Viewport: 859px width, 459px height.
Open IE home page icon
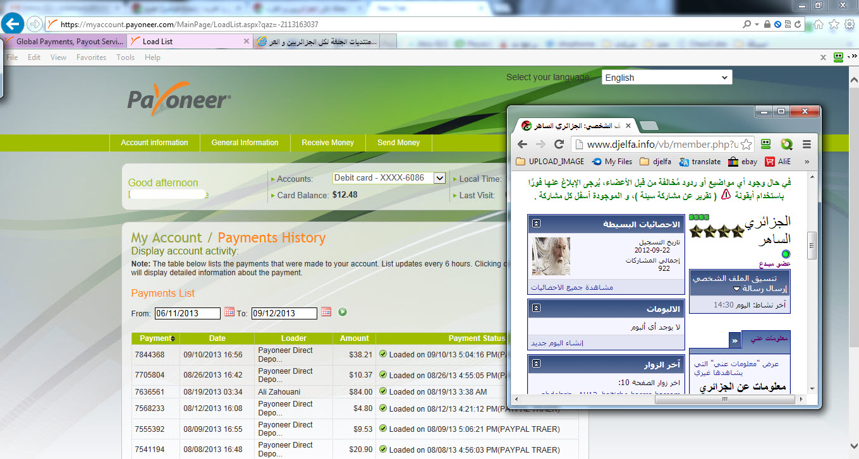pyautogui.click(x=819, y=24)
